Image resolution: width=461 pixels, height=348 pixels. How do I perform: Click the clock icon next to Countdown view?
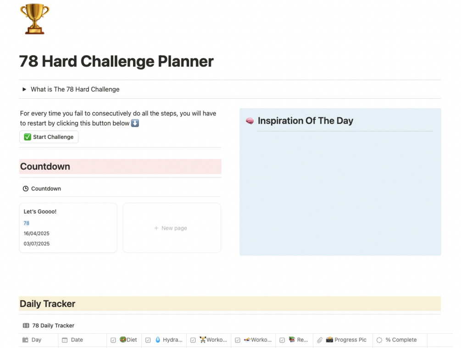26,188
